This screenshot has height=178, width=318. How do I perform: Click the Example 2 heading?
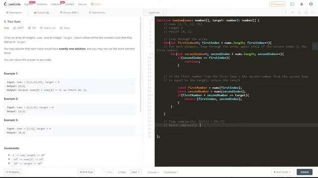click(11, 99)
